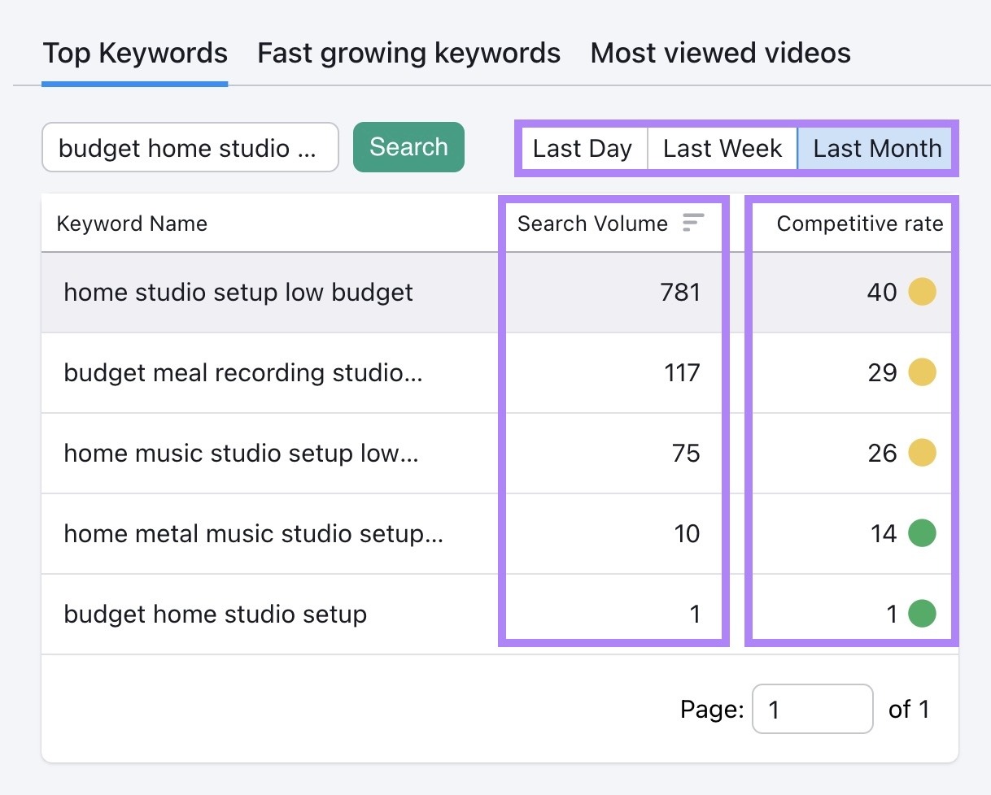The image size is (991, 795).
Task: Click green dot in budget home studio setup row
Action: (922, 613)
